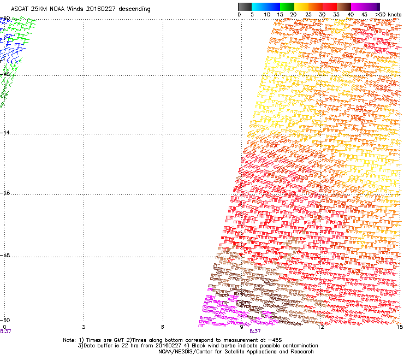The height and width of the screenshot is (355, 404).
Task: Click the '25' label under color bar
Action: click(x=308, y=14)
